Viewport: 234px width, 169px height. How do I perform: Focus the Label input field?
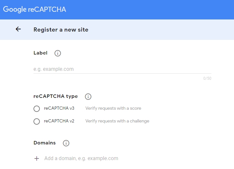click(x=122, y=69)
